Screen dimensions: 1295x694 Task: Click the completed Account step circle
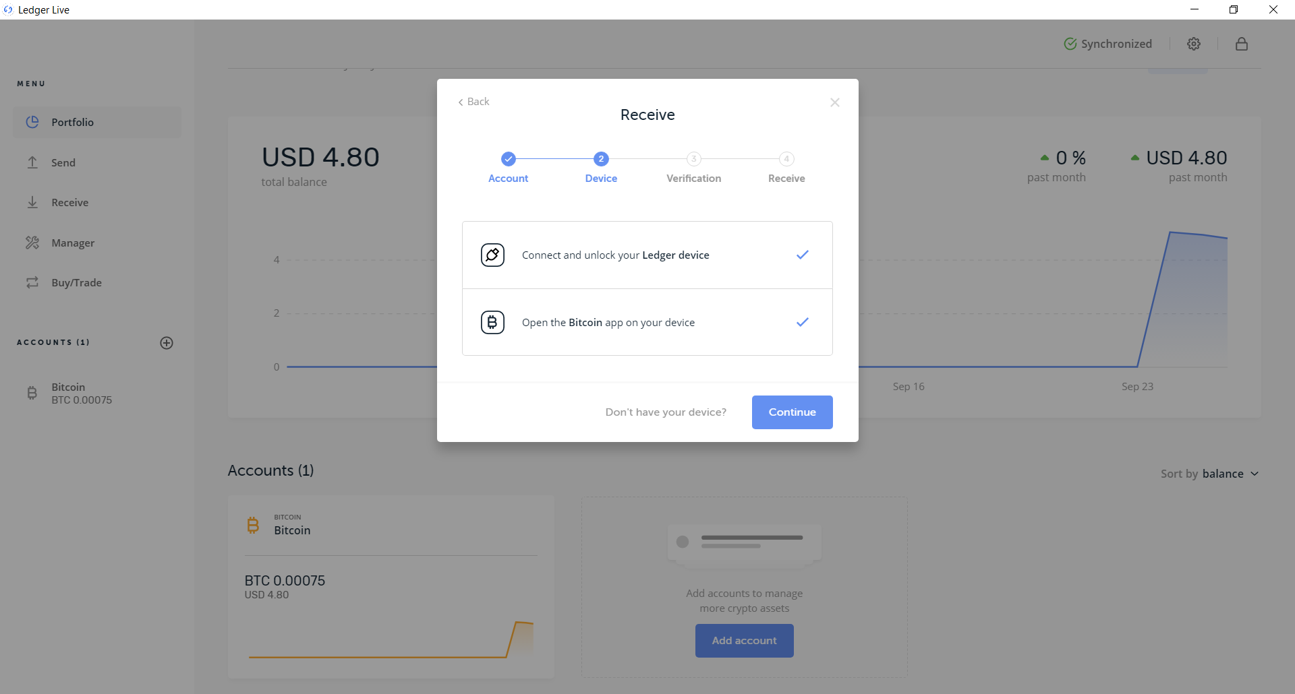click(x=509, y=159)
